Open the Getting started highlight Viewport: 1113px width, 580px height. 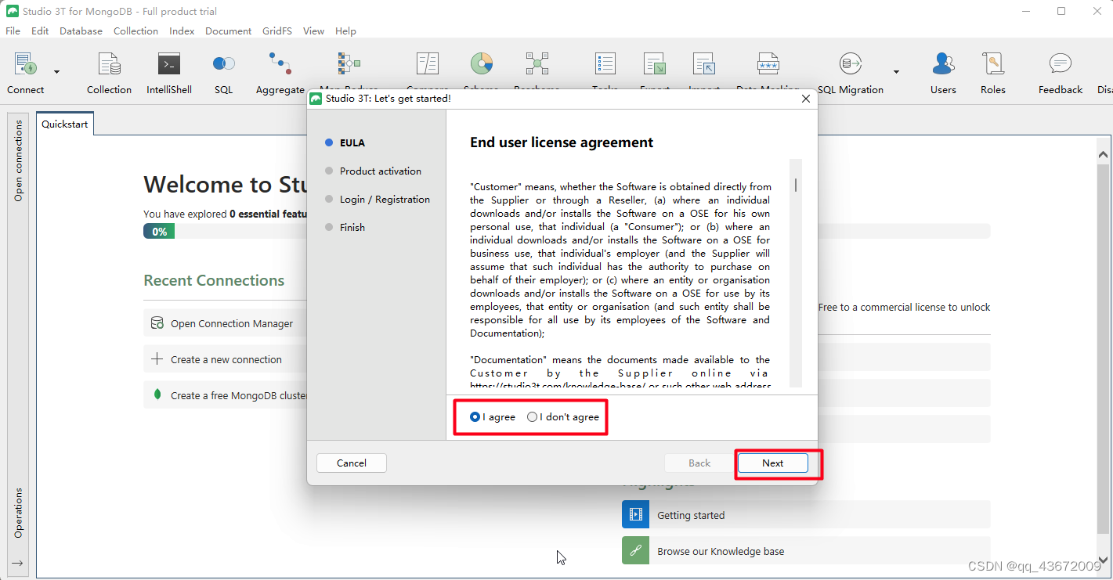coord(806,515)
